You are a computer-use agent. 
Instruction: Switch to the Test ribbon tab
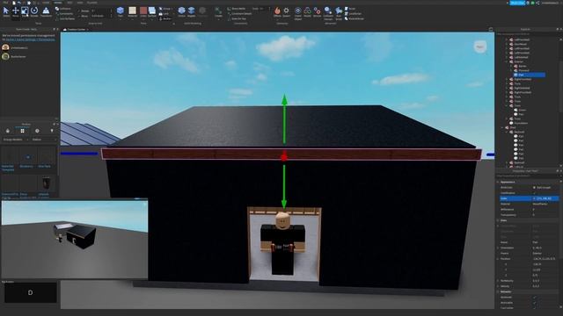[69, 3]
